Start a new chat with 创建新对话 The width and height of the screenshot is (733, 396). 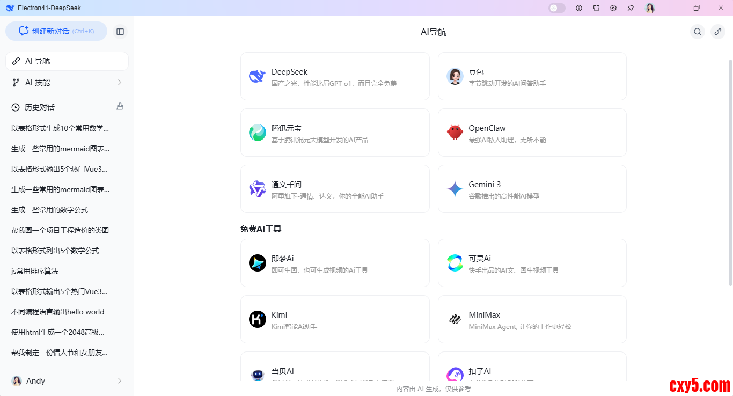pos(56,31)
